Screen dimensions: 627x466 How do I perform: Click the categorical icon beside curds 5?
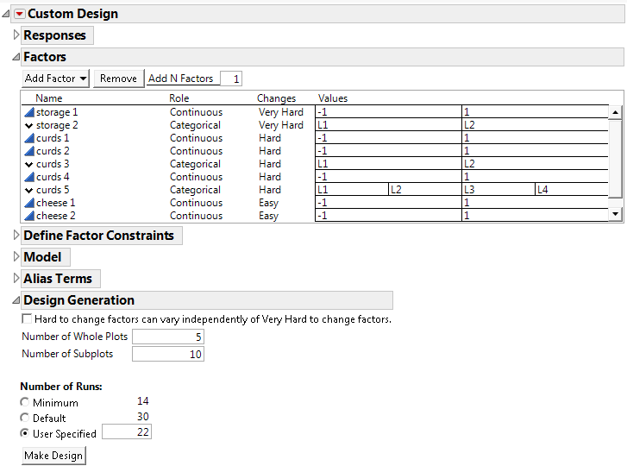tap(29, 190)
